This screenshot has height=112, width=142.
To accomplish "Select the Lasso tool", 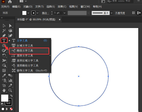I will point(10,31).
